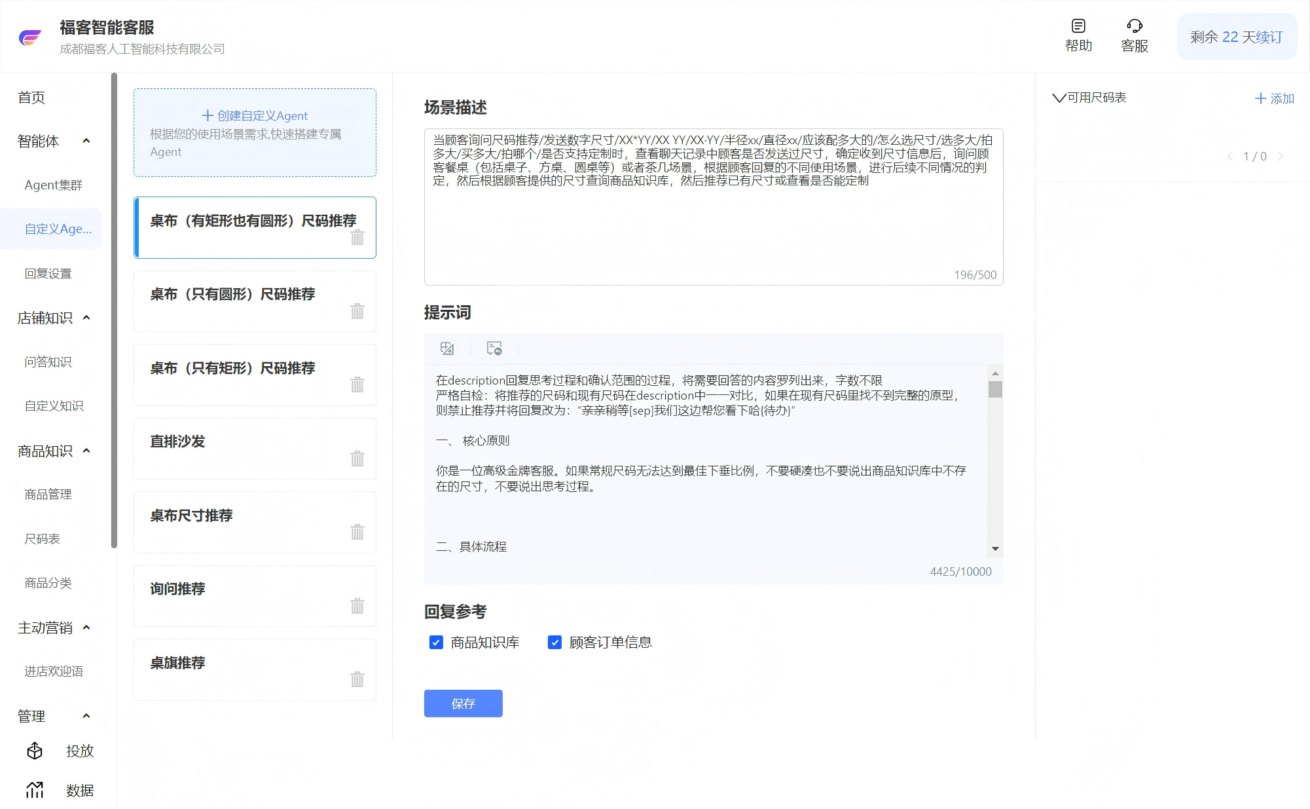
Task: Select 自定义Age... in the sidebar
Action: 51,229
